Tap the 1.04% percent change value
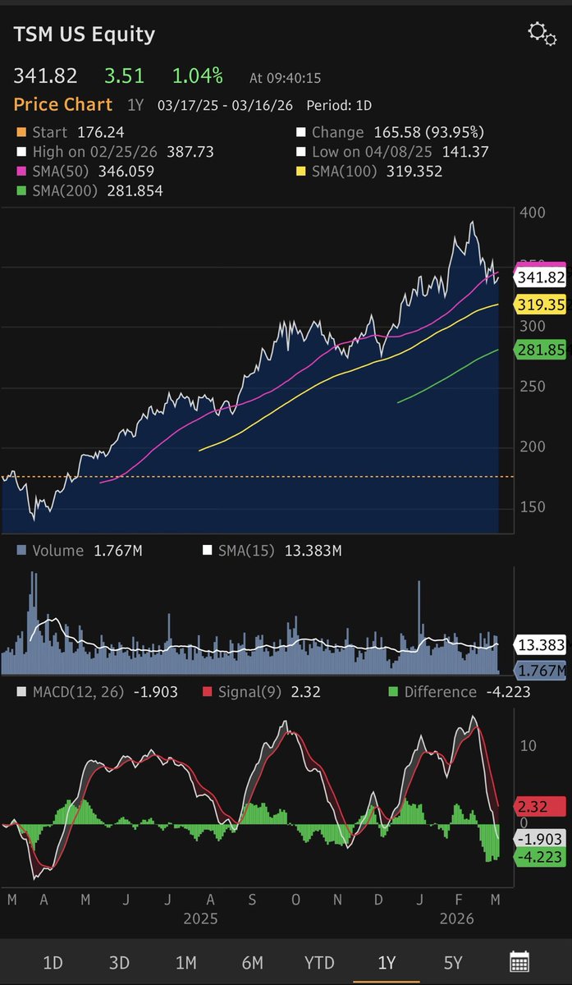Image resolution: width=572 pixels, height=985 pixels. 197,76
